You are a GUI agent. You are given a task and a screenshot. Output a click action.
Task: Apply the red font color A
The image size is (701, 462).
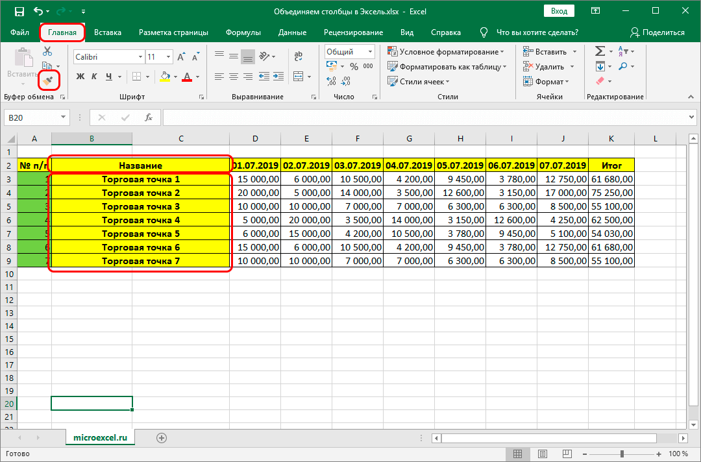click(x=188, y=77)
